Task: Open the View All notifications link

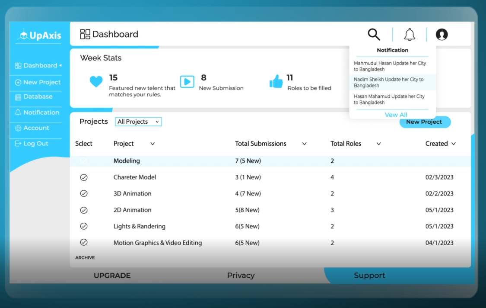Action: click(x=396, y=115)
